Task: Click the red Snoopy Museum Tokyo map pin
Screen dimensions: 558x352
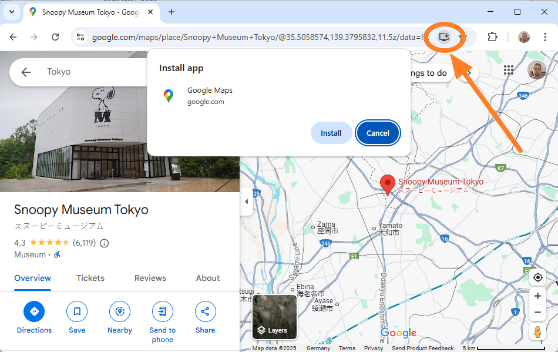Action: coord(388,185)
